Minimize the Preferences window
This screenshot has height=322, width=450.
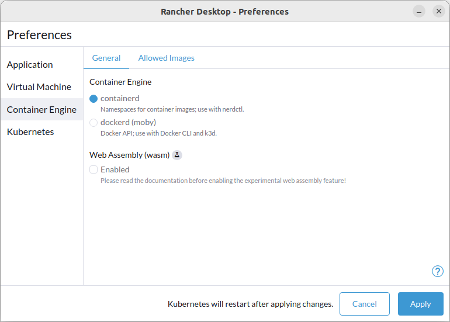[x=418, y=12]
